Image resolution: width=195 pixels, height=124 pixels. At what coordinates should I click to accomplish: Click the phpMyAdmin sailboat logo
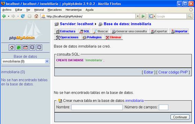coord(25,31)
